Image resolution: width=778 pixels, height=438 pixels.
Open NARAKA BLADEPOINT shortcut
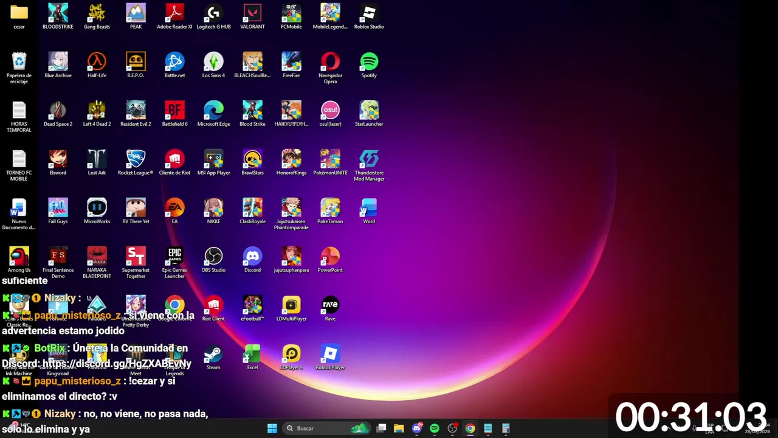click(x=97, y=263)
